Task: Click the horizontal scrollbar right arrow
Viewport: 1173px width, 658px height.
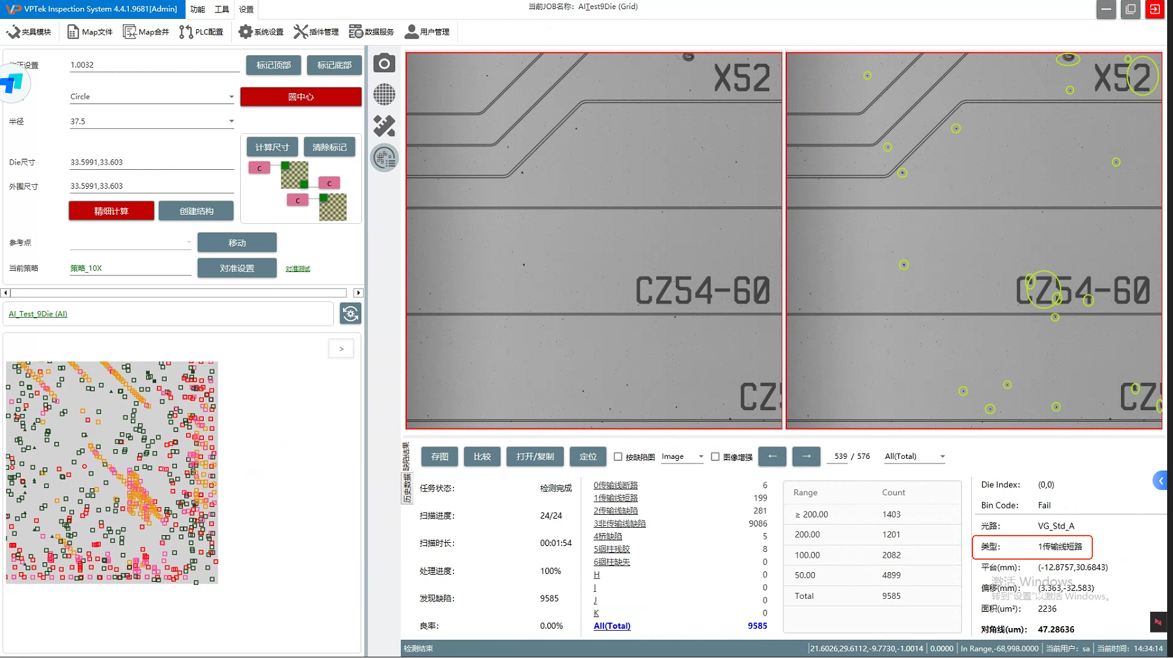Action: pos(358,293)
